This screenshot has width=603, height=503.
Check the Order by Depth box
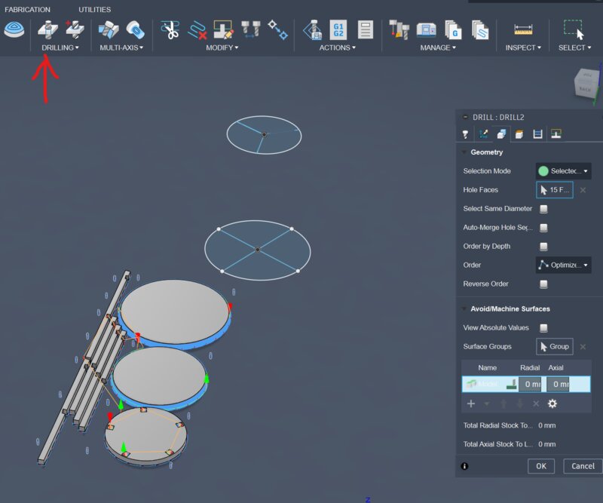[x=543, y=247]
